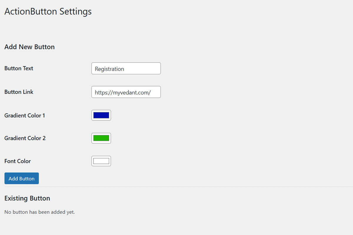Click the Font Color label
Viewport: 353px width, 235px height.
18,161
